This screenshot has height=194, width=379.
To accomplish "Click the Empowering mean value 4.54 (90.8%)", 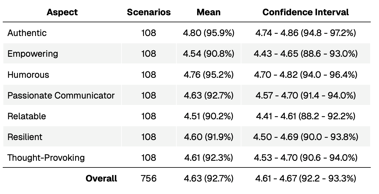I will (x=209, y=54).
